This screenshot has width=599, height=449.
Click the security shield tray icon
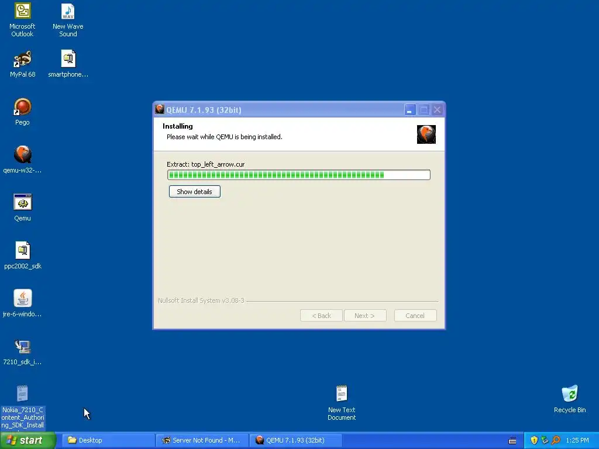[x=534, y=440]
